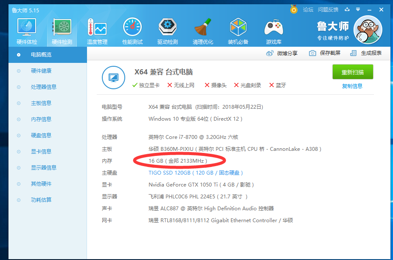
Task: Click the 瑞昱 ALC887 sound card value
Action: click(211, 208)
